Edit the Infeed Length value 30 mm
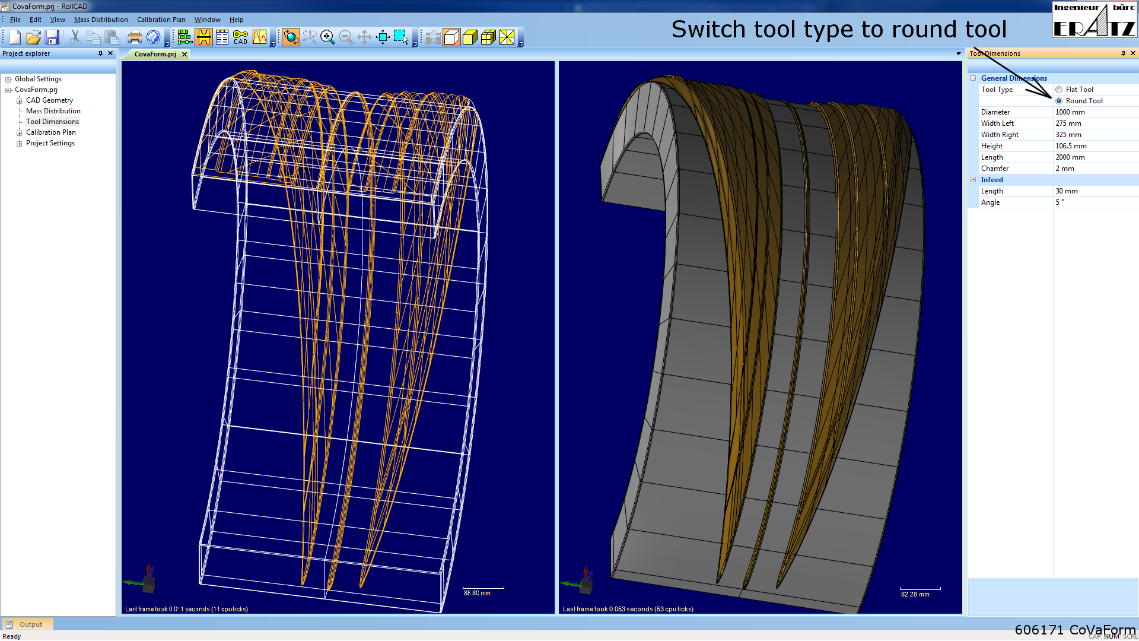Screen dimensions: 1139x641 [x=1096, y=191]
